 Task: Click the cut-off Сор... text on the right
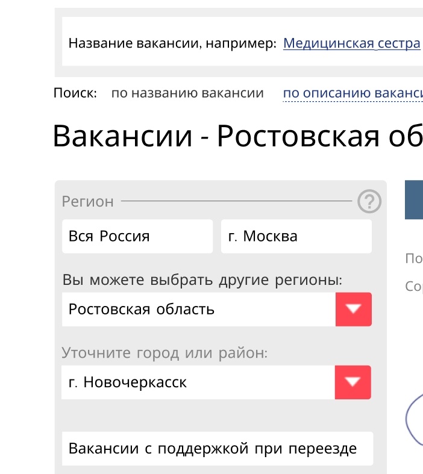(x=414, y=286)
